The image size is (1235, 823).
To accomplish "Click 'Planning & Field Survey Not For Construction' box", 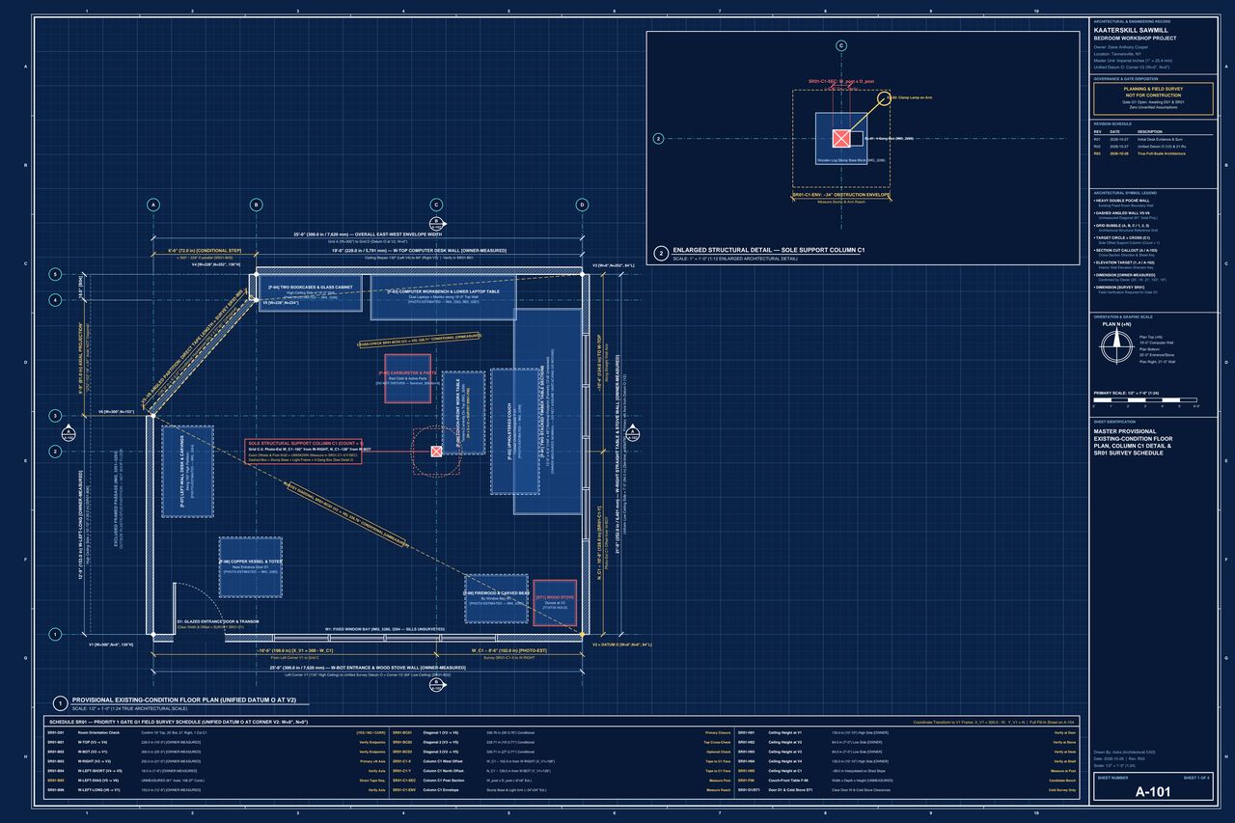I will click(1152, 100).
